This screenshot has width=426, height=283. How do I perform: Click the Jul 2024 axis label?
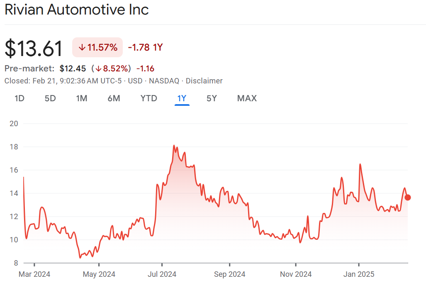coord(162,274)
